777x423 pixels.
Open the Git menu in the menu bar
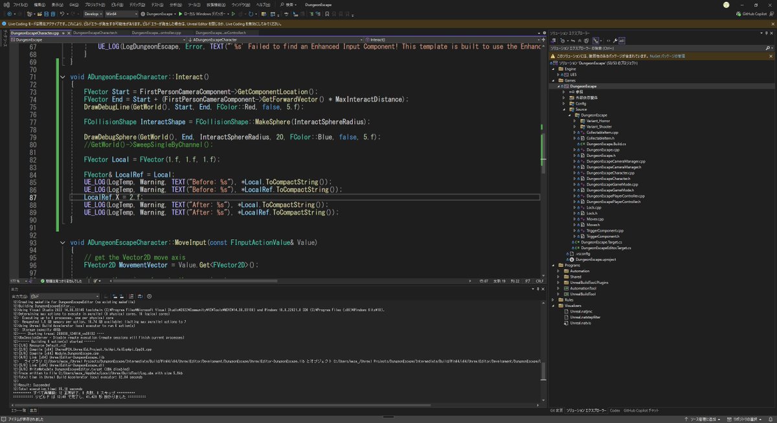click(73, 5)
